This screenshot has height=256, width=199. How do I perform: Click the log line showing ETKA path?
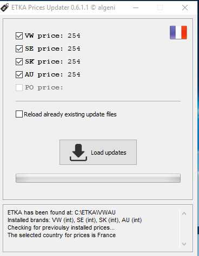pos(62,212)
